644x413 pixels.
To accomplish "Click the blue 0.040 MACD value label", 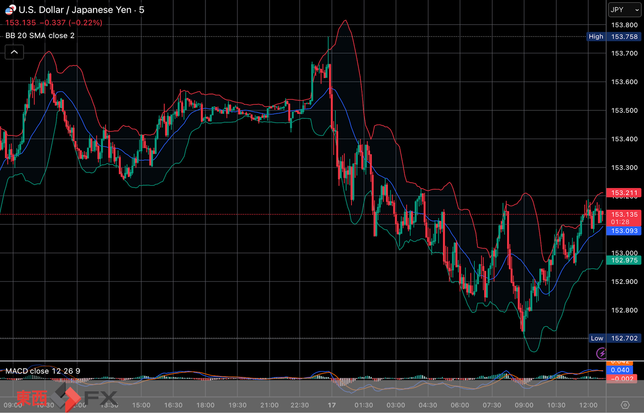I will [x=619, y=370].
